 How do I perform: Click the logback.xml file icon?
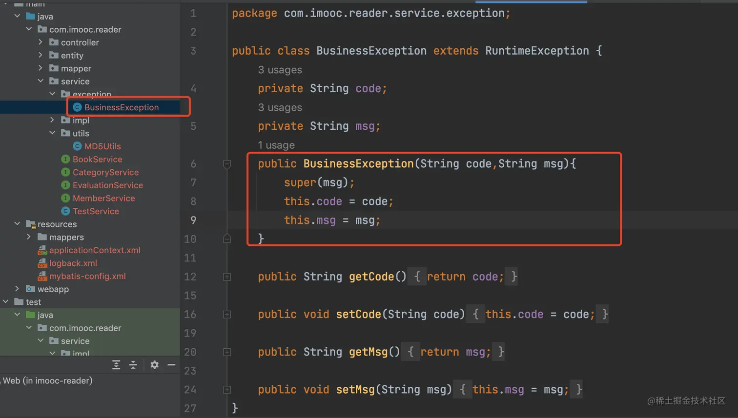42,263
